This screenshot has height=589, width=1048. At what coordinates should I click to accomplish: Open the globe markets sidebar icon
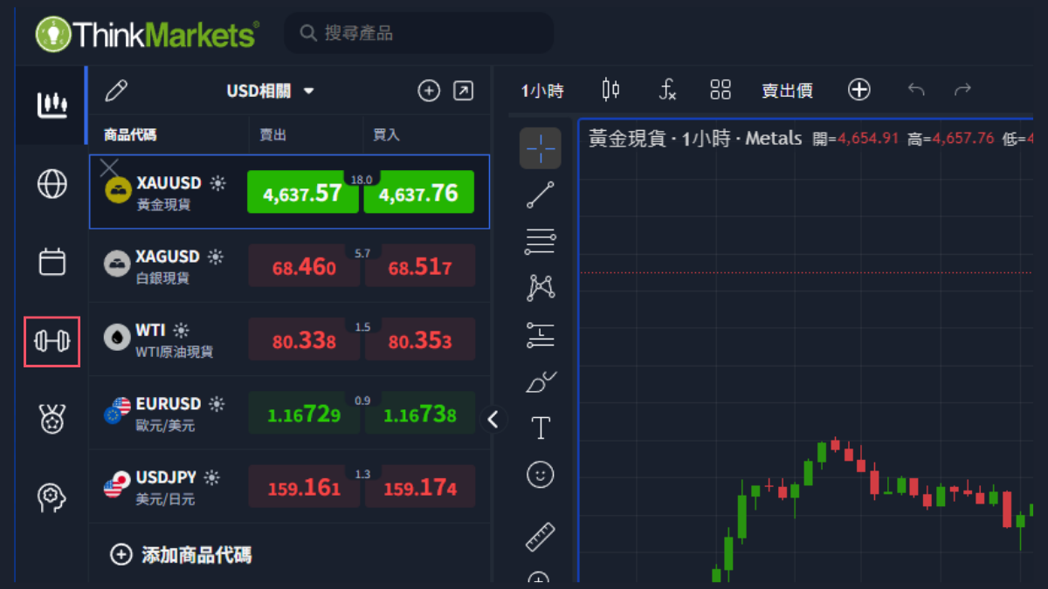click(52, 183)
